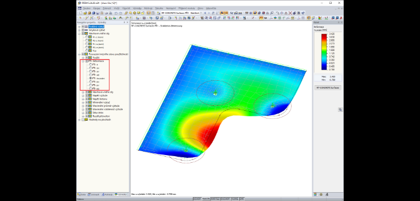Image resolution: width=420 pixels, height=201 pixels.
Task: Click the small icon on panel's right edge
Action: tap(340, 110)
